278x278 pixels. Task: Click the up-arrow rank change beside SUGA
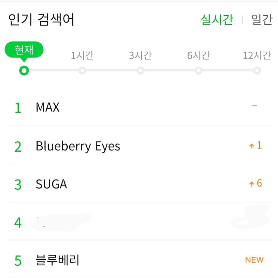(x=255, y=184)
